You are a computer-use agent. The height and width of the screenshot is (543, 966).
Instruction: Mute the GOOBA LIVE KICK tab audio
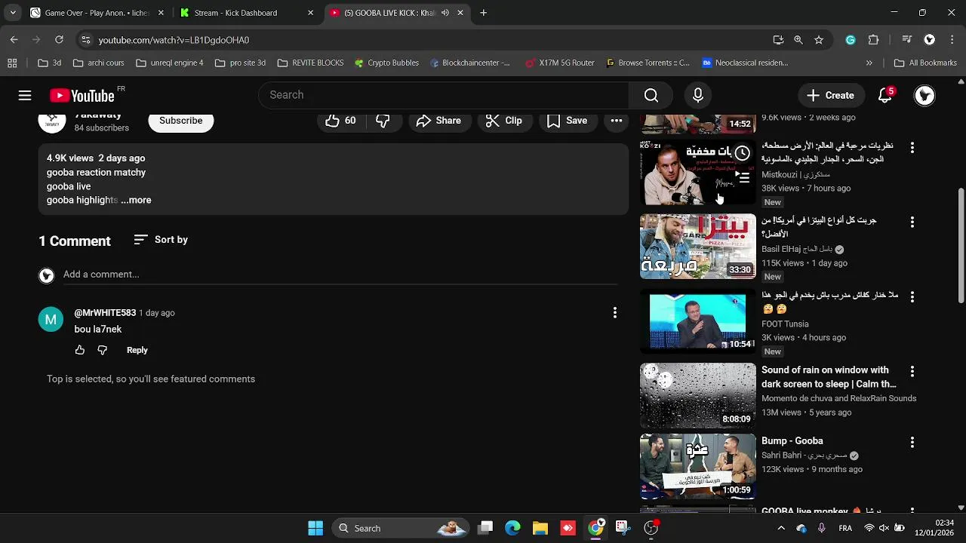[445, 13]
